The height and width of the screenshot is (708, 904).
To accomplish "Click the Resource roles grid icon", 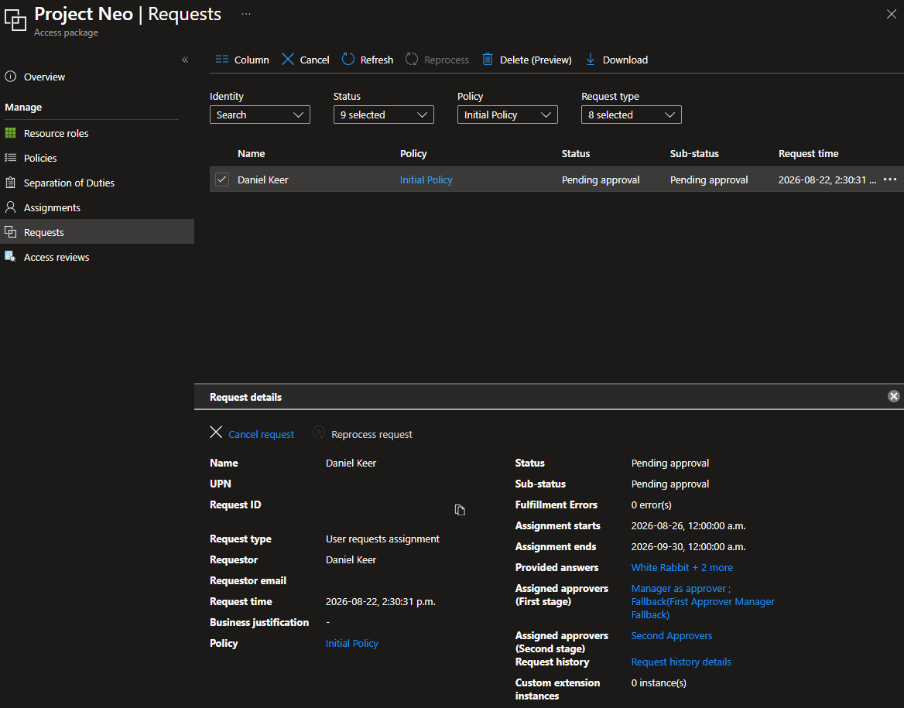I will tap(10, 132).
